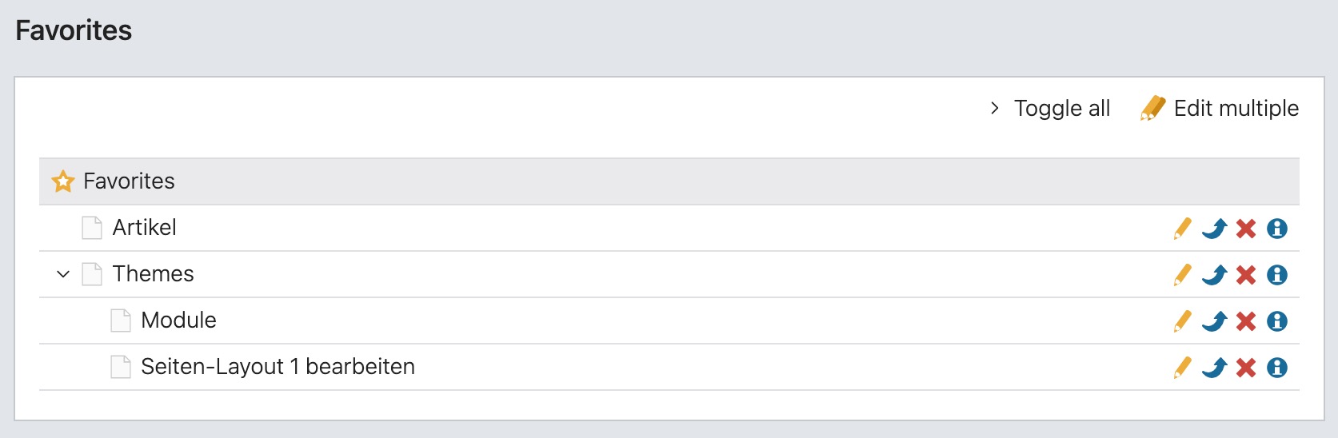Click the blue arrow icon for Module
This screenshot has height=438, width=1338.
[1214, 321]
